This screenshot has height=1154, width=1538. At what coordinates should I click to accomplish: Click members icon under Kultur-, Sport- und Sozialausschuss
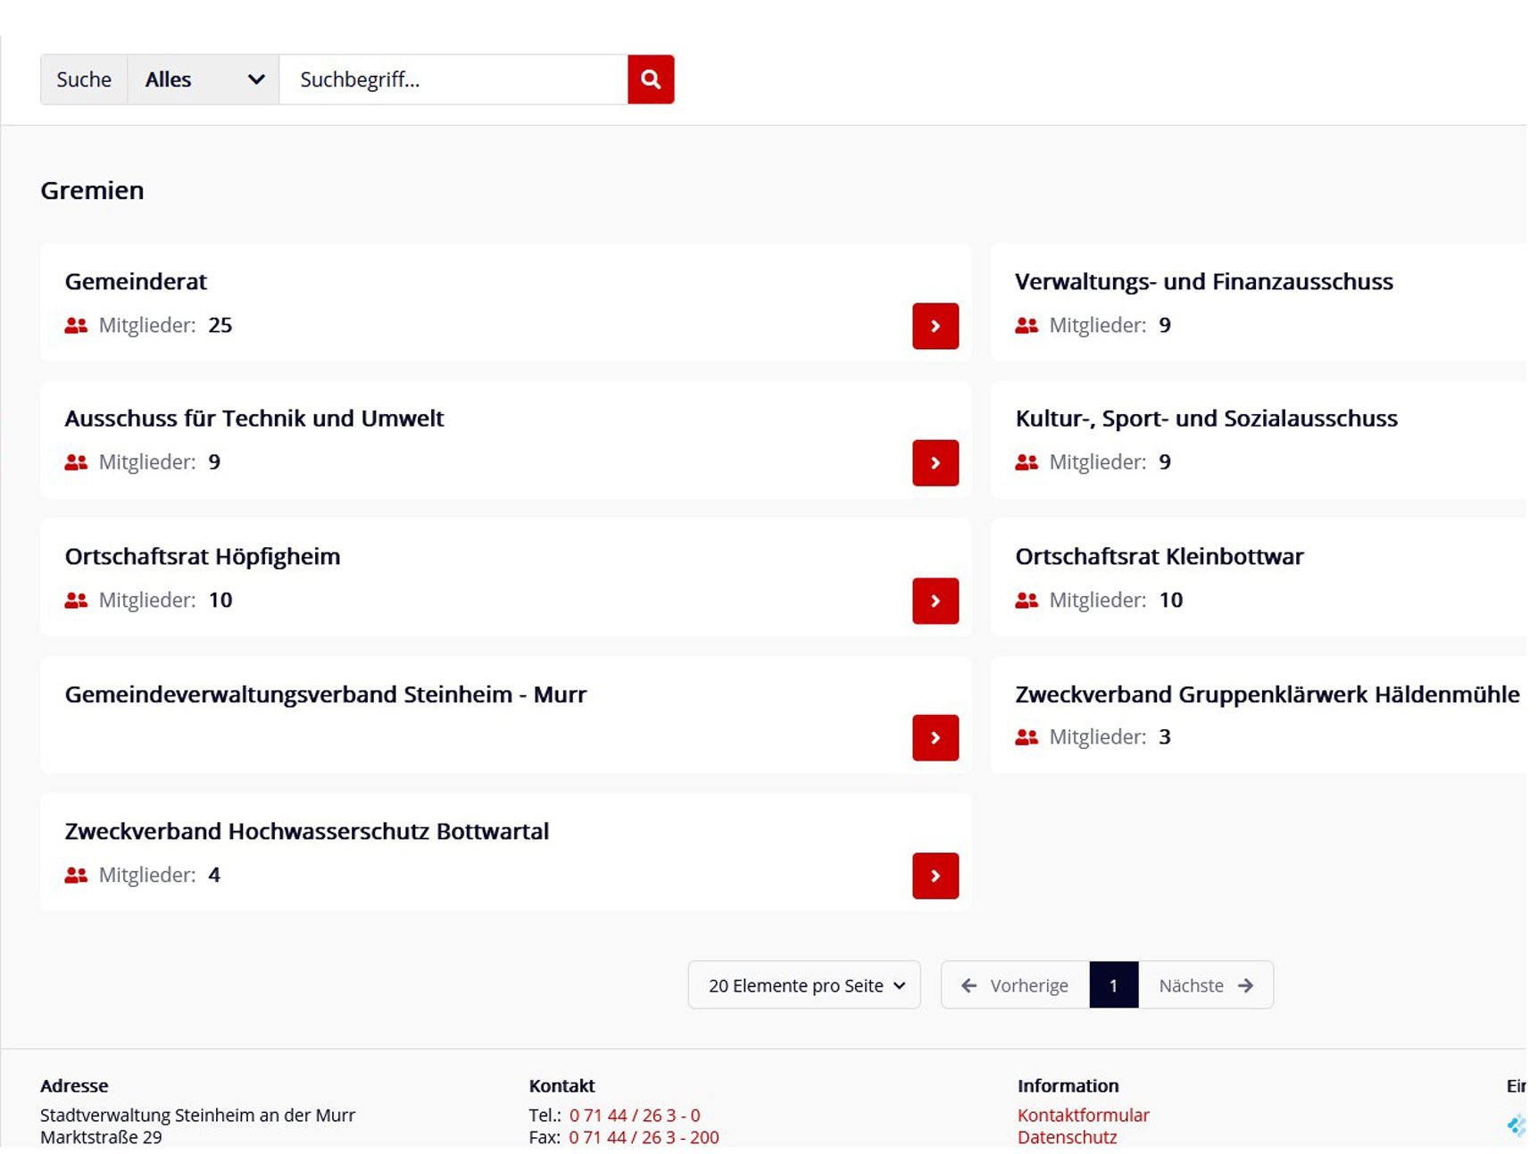click(x=1027, y=462)
